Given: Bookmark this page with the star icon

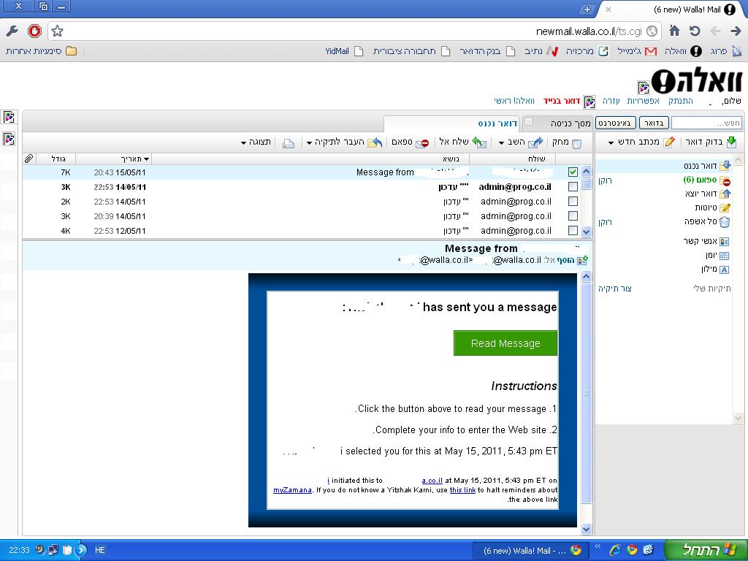Looking at the screenshot, I should click(x=57, y=31).
